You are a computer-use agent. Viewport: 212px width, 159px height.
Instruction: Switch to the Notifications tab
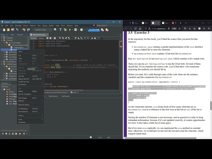tap(53, 96)
